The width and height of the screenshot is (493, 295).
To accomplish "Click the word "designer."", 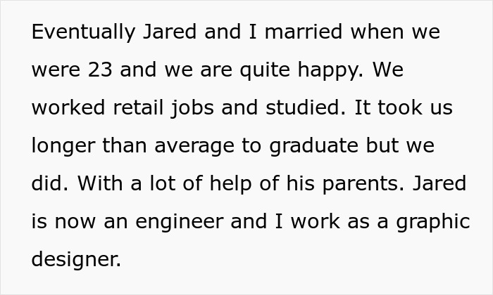I will [76, 260].
